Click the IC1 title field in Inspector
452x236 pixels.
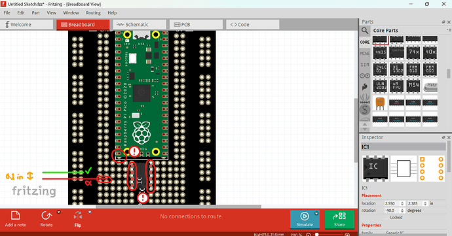point(404,147)
